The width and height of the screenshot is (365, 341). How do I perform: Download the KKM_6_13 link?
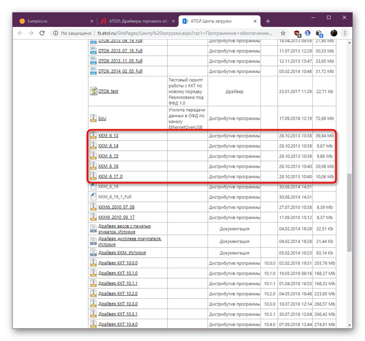click(x=108, y=135)
